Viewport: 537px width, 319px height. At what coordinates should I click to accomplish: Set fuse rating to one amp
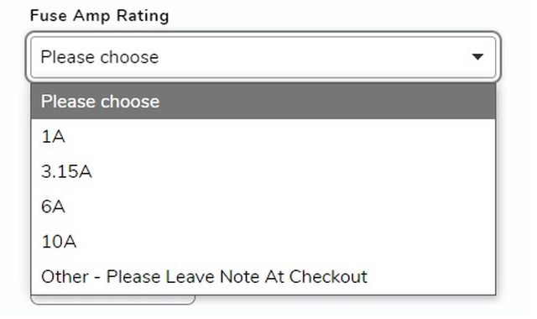[x=263, y=137]
